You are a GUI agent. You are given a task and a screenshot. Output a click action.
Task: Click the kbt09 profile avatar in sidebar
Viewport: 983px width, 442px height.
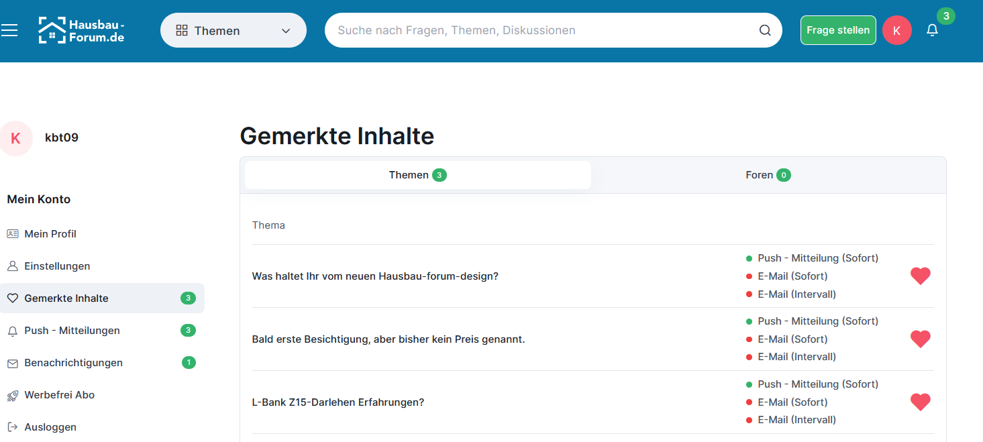16,138
